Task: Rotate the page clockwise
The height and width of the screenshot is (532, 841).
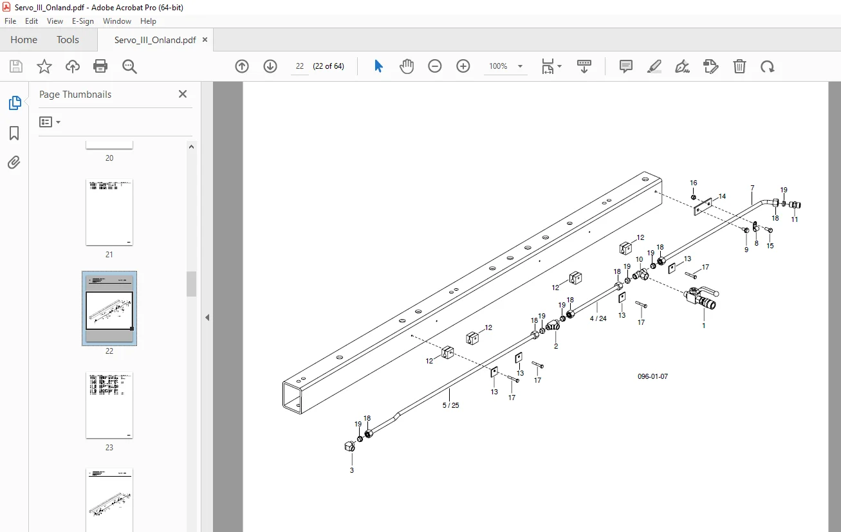Action: click(x=768, y=66)
